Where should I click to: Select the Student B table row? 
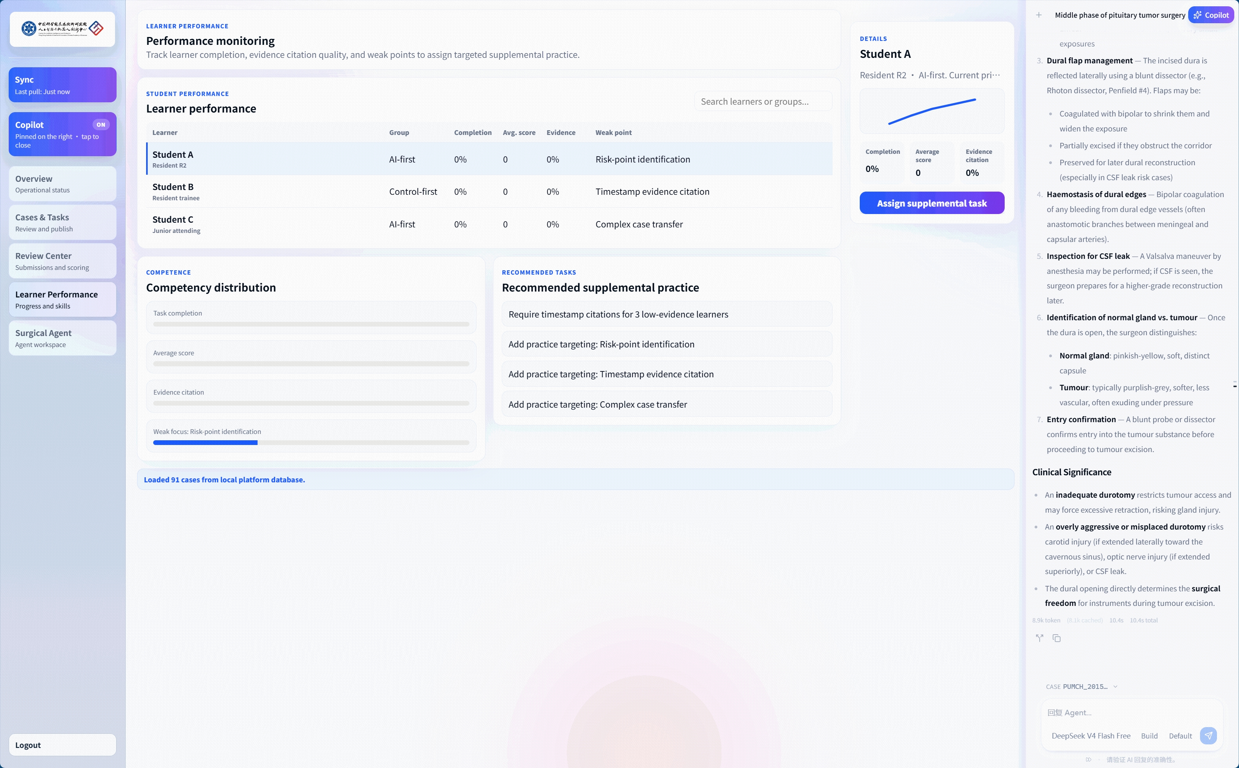[489, 192]
